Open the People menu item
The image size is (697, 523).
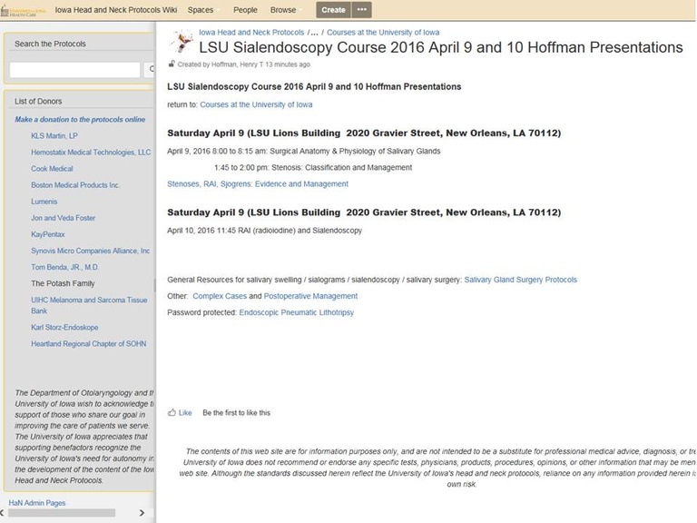coord(245,10)
